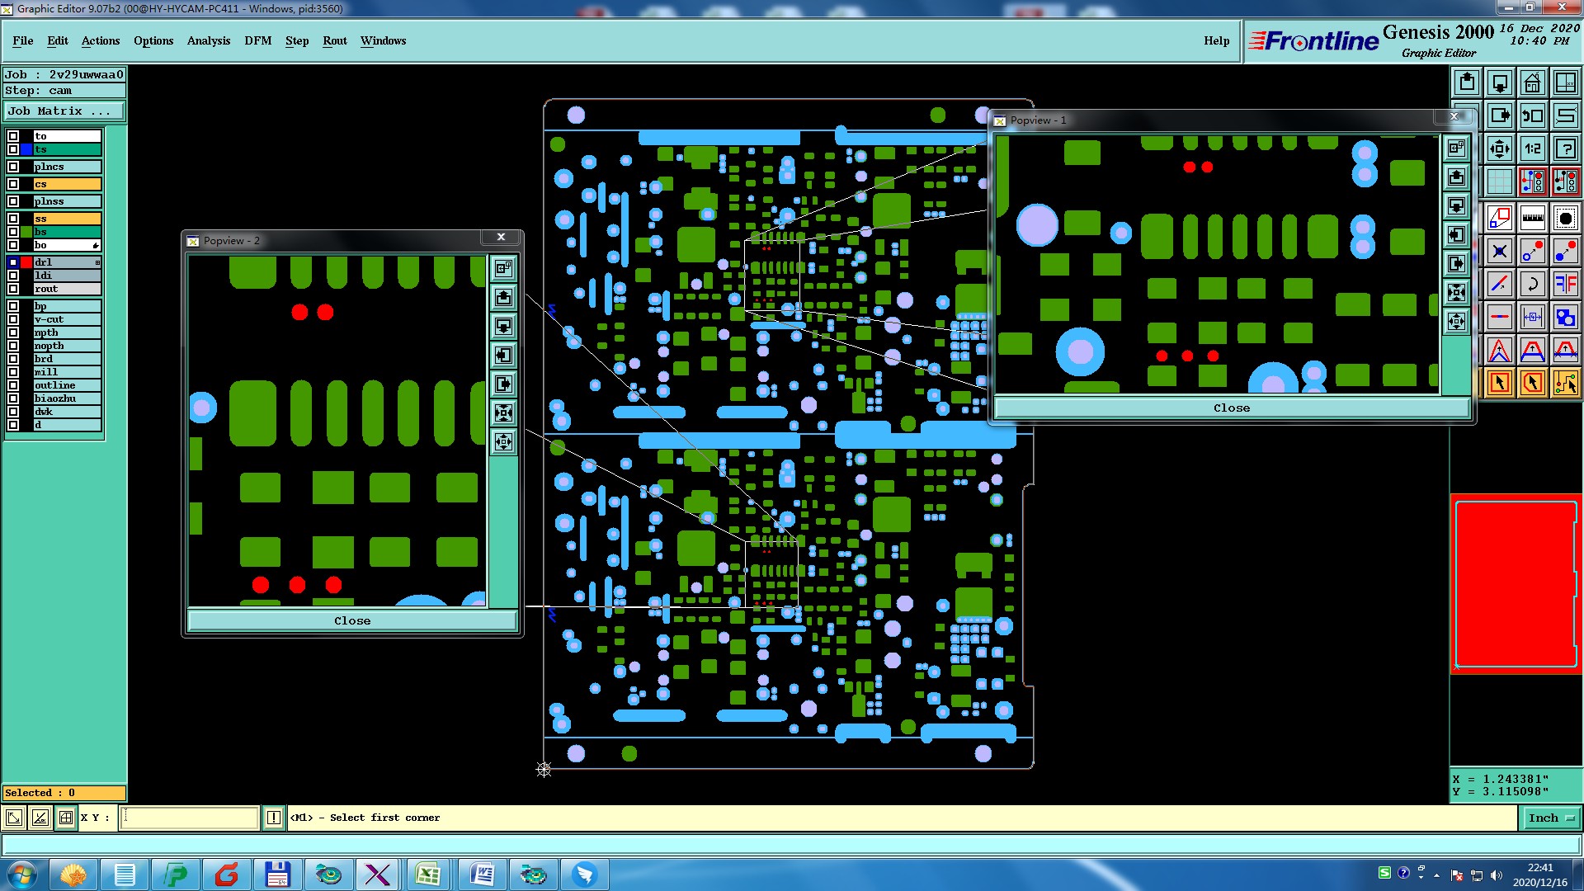Click the rotate arrow tool icon
This screenshot has width=1584, height=891.
[1532, 284]
